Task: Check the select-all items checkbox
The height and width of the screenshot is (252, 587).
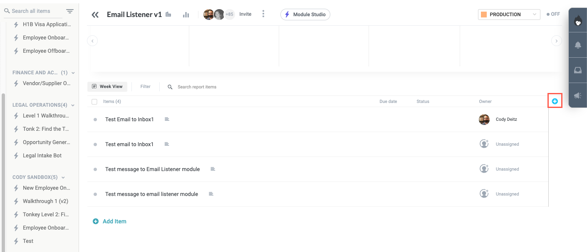Action: point(94,101)
